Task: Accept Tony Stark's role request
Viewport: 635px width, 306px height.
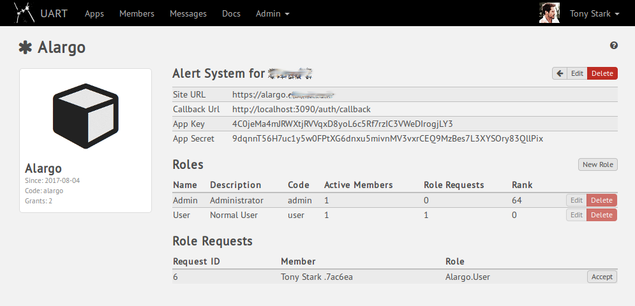Action: pyautogui.click(x=602, y=277)
